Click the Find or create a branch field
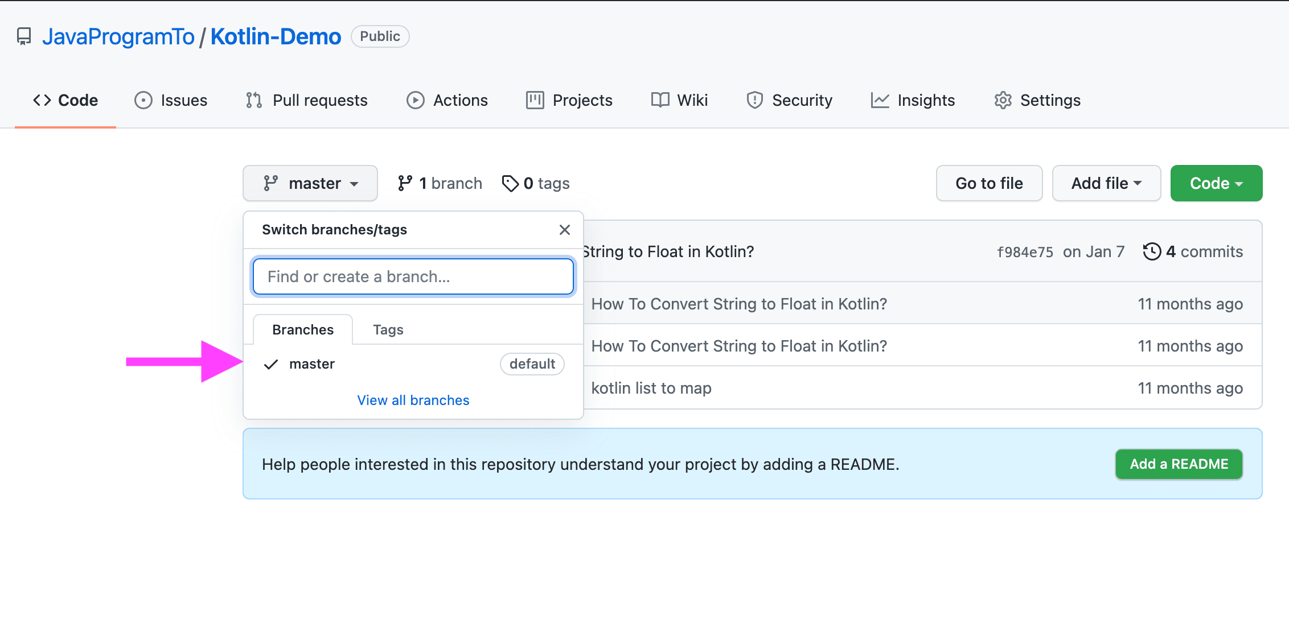1289x628 pixels. (413, 276)
